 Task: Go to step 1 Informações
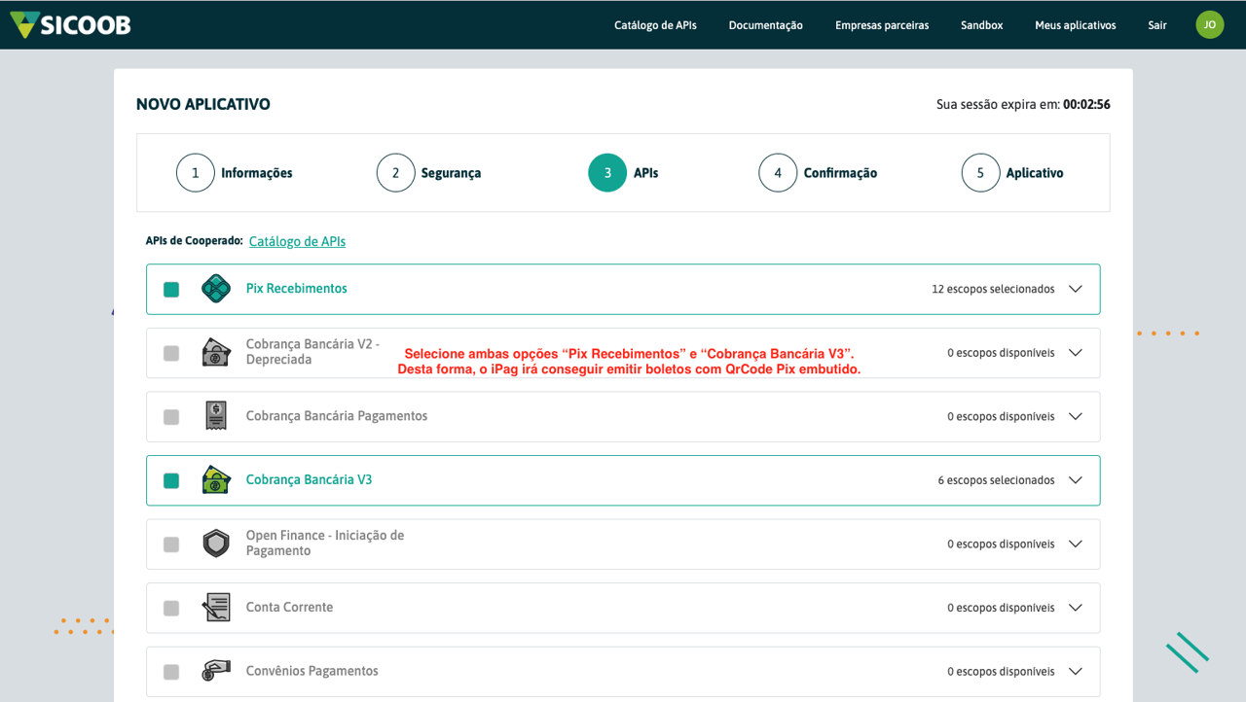235,173
